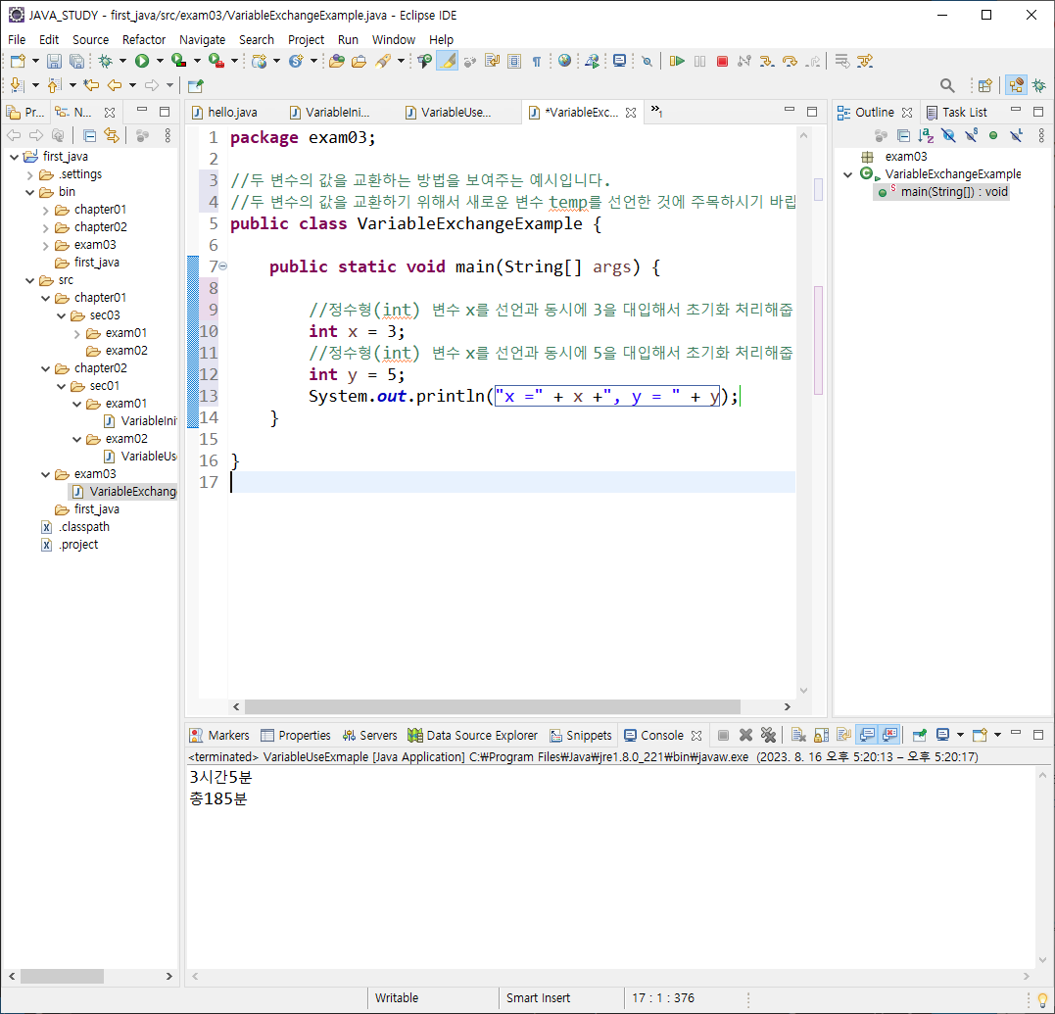The image size is (1055, 1014).
Task: Click the Next Annotation arrow icon
Action: pos(17,85)
